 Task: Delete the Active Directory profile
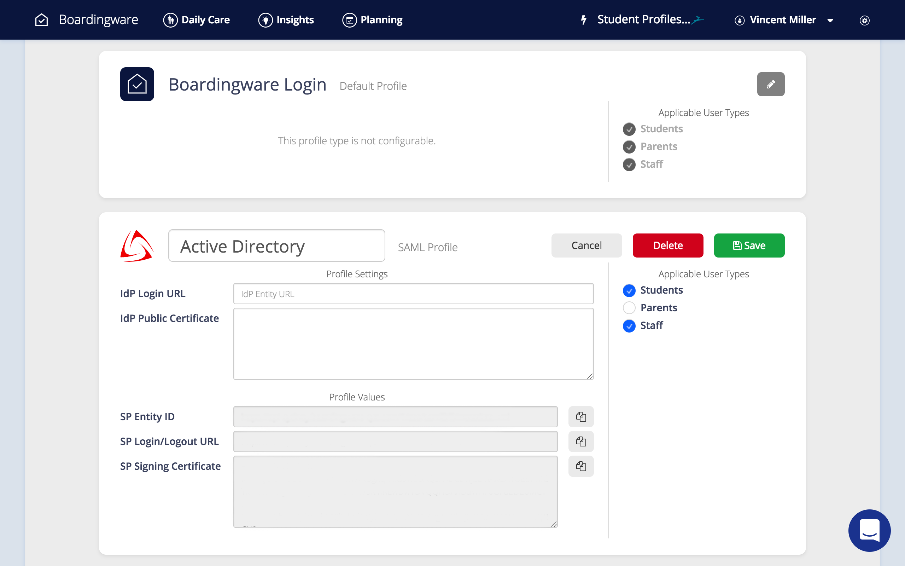click(668, 245)
